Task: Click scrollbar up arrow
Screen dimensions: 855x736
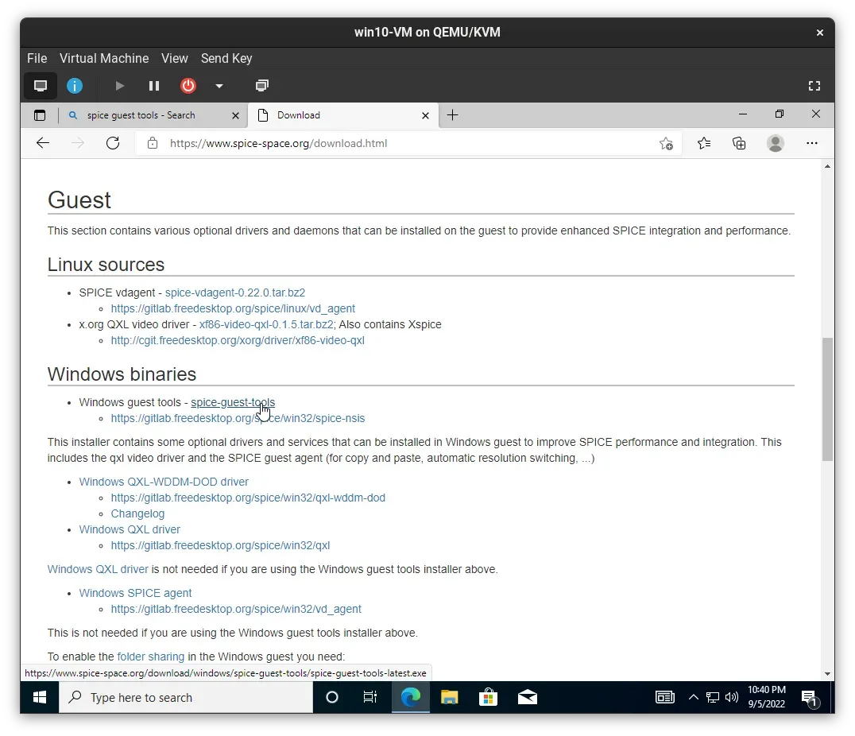Action: [827, 166]
